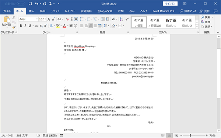Switch to the Foxit Reader PDF tab
Screen dimensions: 221x138
click(164, 11)
